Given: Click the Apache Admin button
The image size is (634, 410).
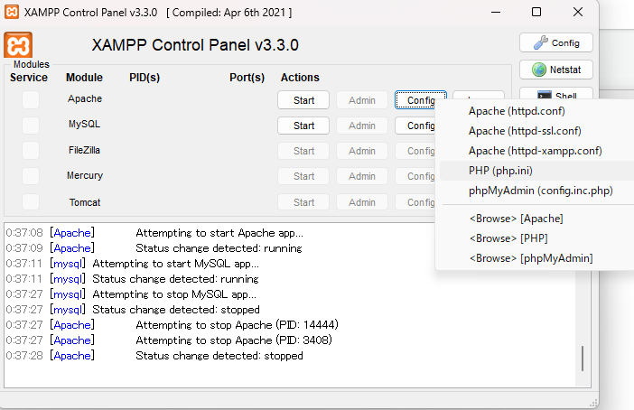Looking at the screenshot, I should point(362,100).
